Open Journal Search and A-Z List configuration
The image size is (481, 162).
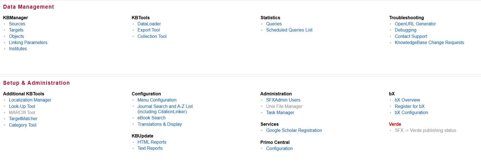click(x=165, y=107)
